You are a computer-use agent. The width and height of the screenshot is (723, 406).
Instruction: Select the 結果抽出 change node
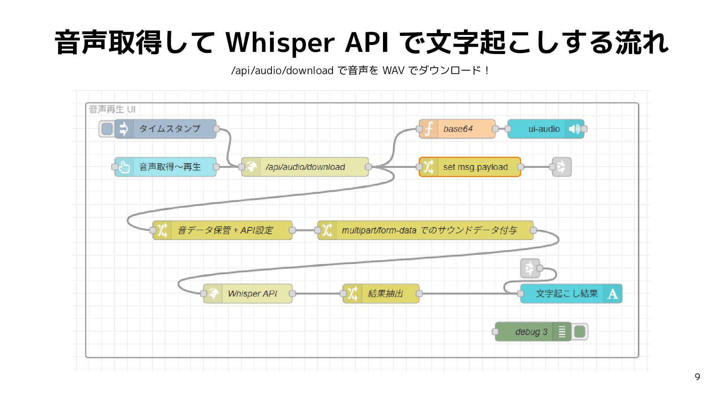[x=386, y=294]
